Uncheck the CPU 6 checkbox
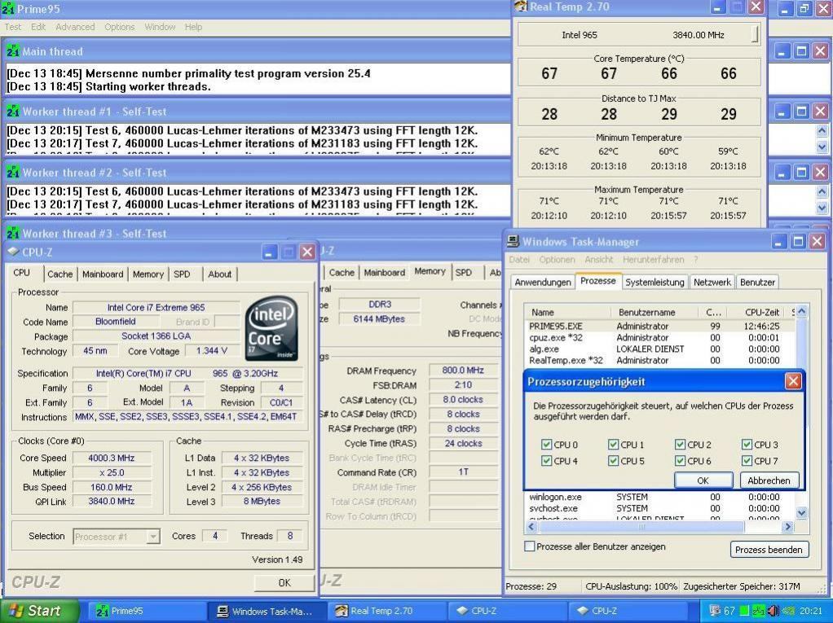833x623 pixels. pos(680,461)
